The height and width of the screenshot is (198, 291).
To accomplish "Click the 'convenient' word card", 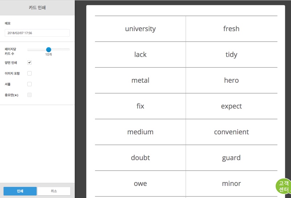I will pos(231,132).
